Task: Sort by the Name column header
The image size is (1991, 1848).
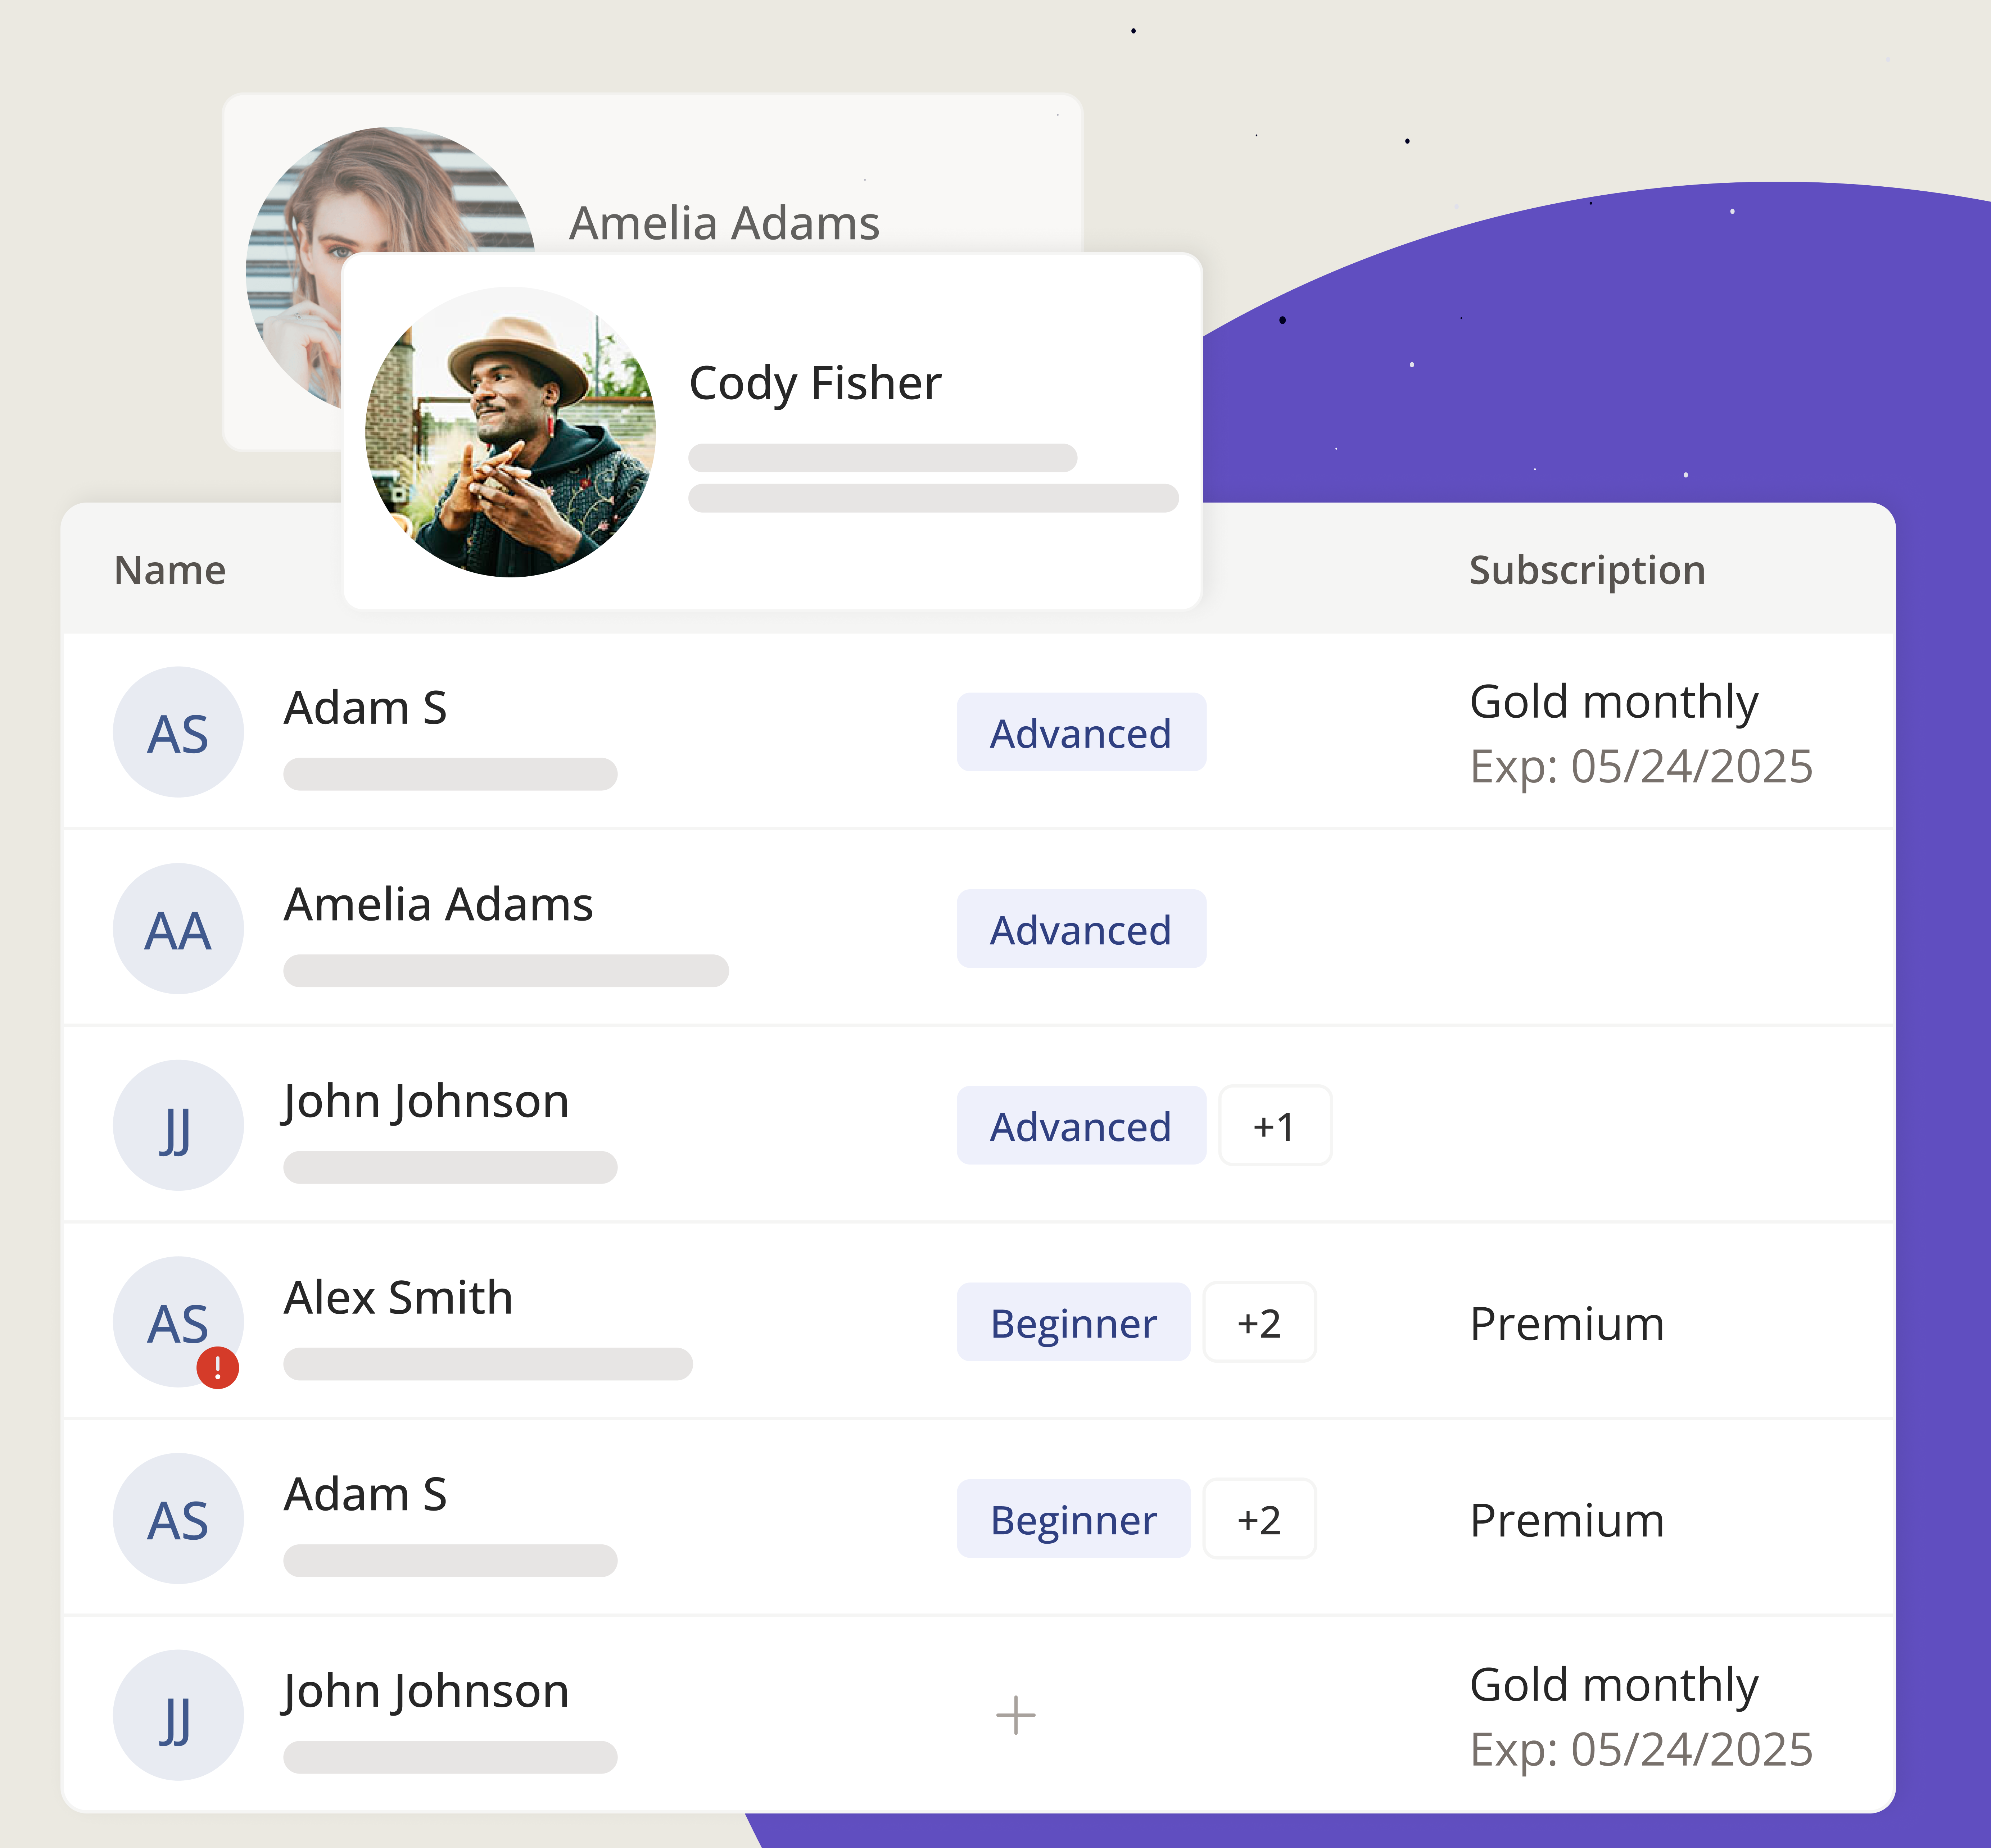Action: [x=170, y=570]
